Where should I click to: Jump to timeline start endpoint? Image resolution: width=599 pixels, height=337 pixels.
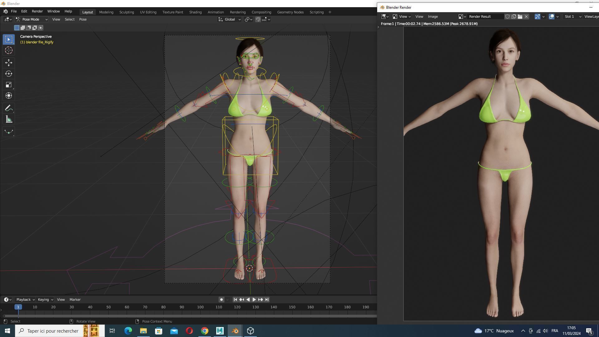pyautogui.click(x=235, y=300)
